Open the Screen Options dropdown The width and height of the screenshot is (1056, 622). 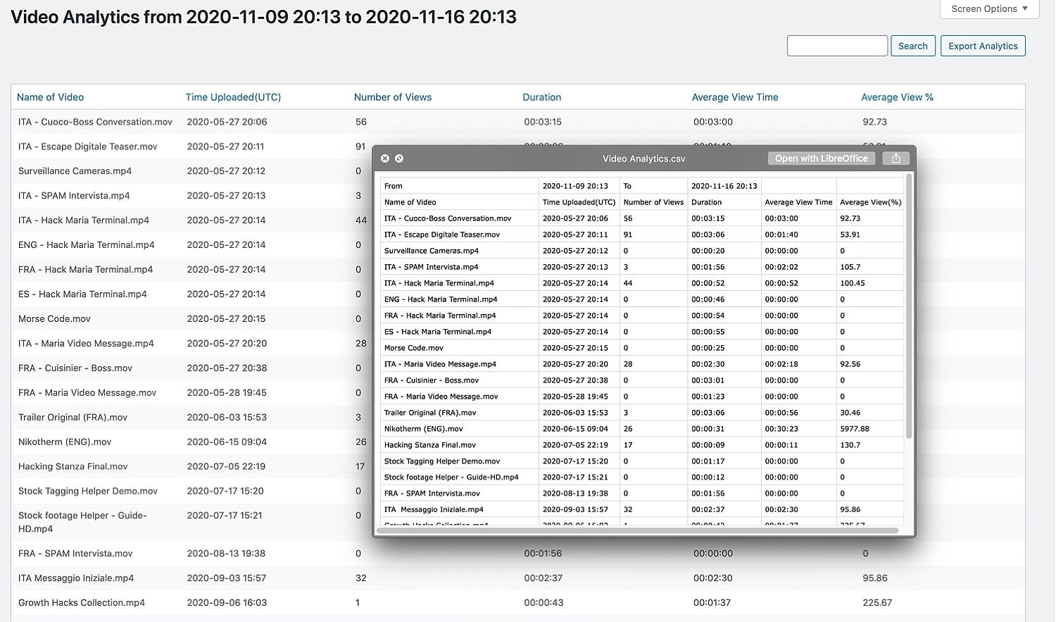(x=989, y=9)
